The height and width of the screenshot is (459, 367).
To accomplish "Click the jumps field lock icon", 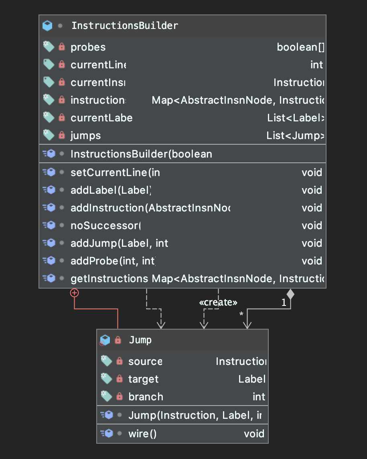I will coord(62,135).
